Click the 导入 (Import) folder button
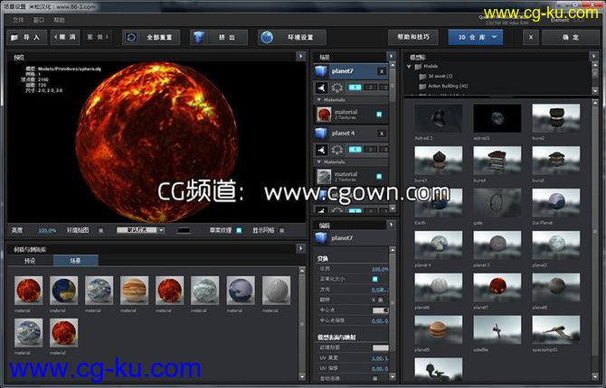The height and width of the screenshot is (388, 606). pyautogui.click(x=26, y=37)
